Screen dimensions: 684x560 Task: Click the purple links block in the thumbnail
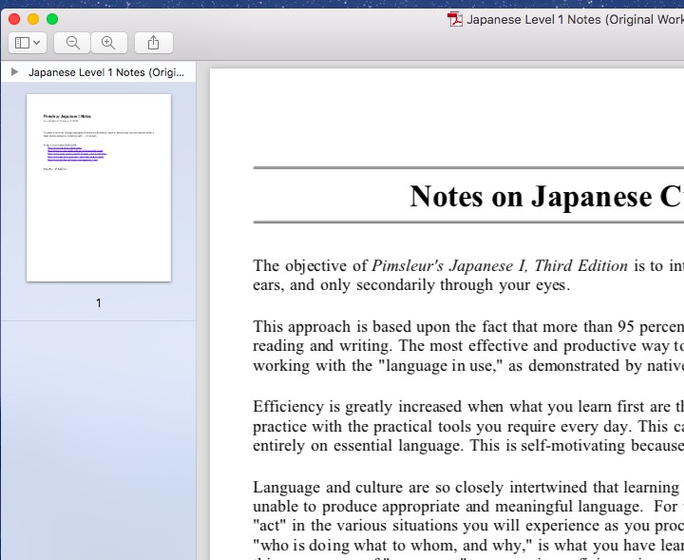tap(76, 154)
